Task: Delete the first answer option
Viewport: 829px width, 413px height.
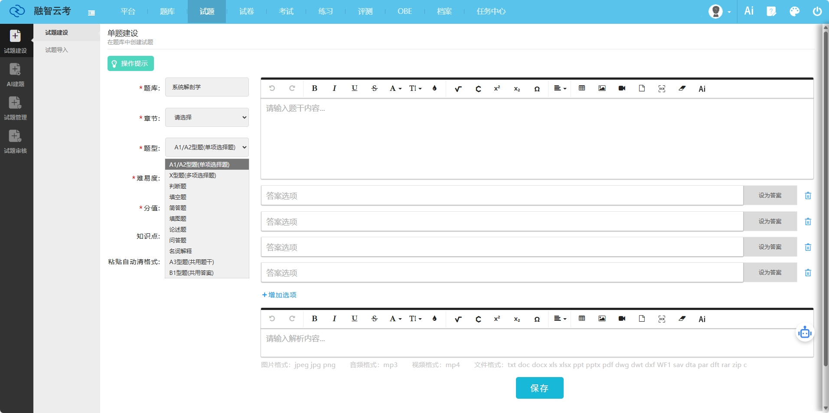Action: point(808,196)
